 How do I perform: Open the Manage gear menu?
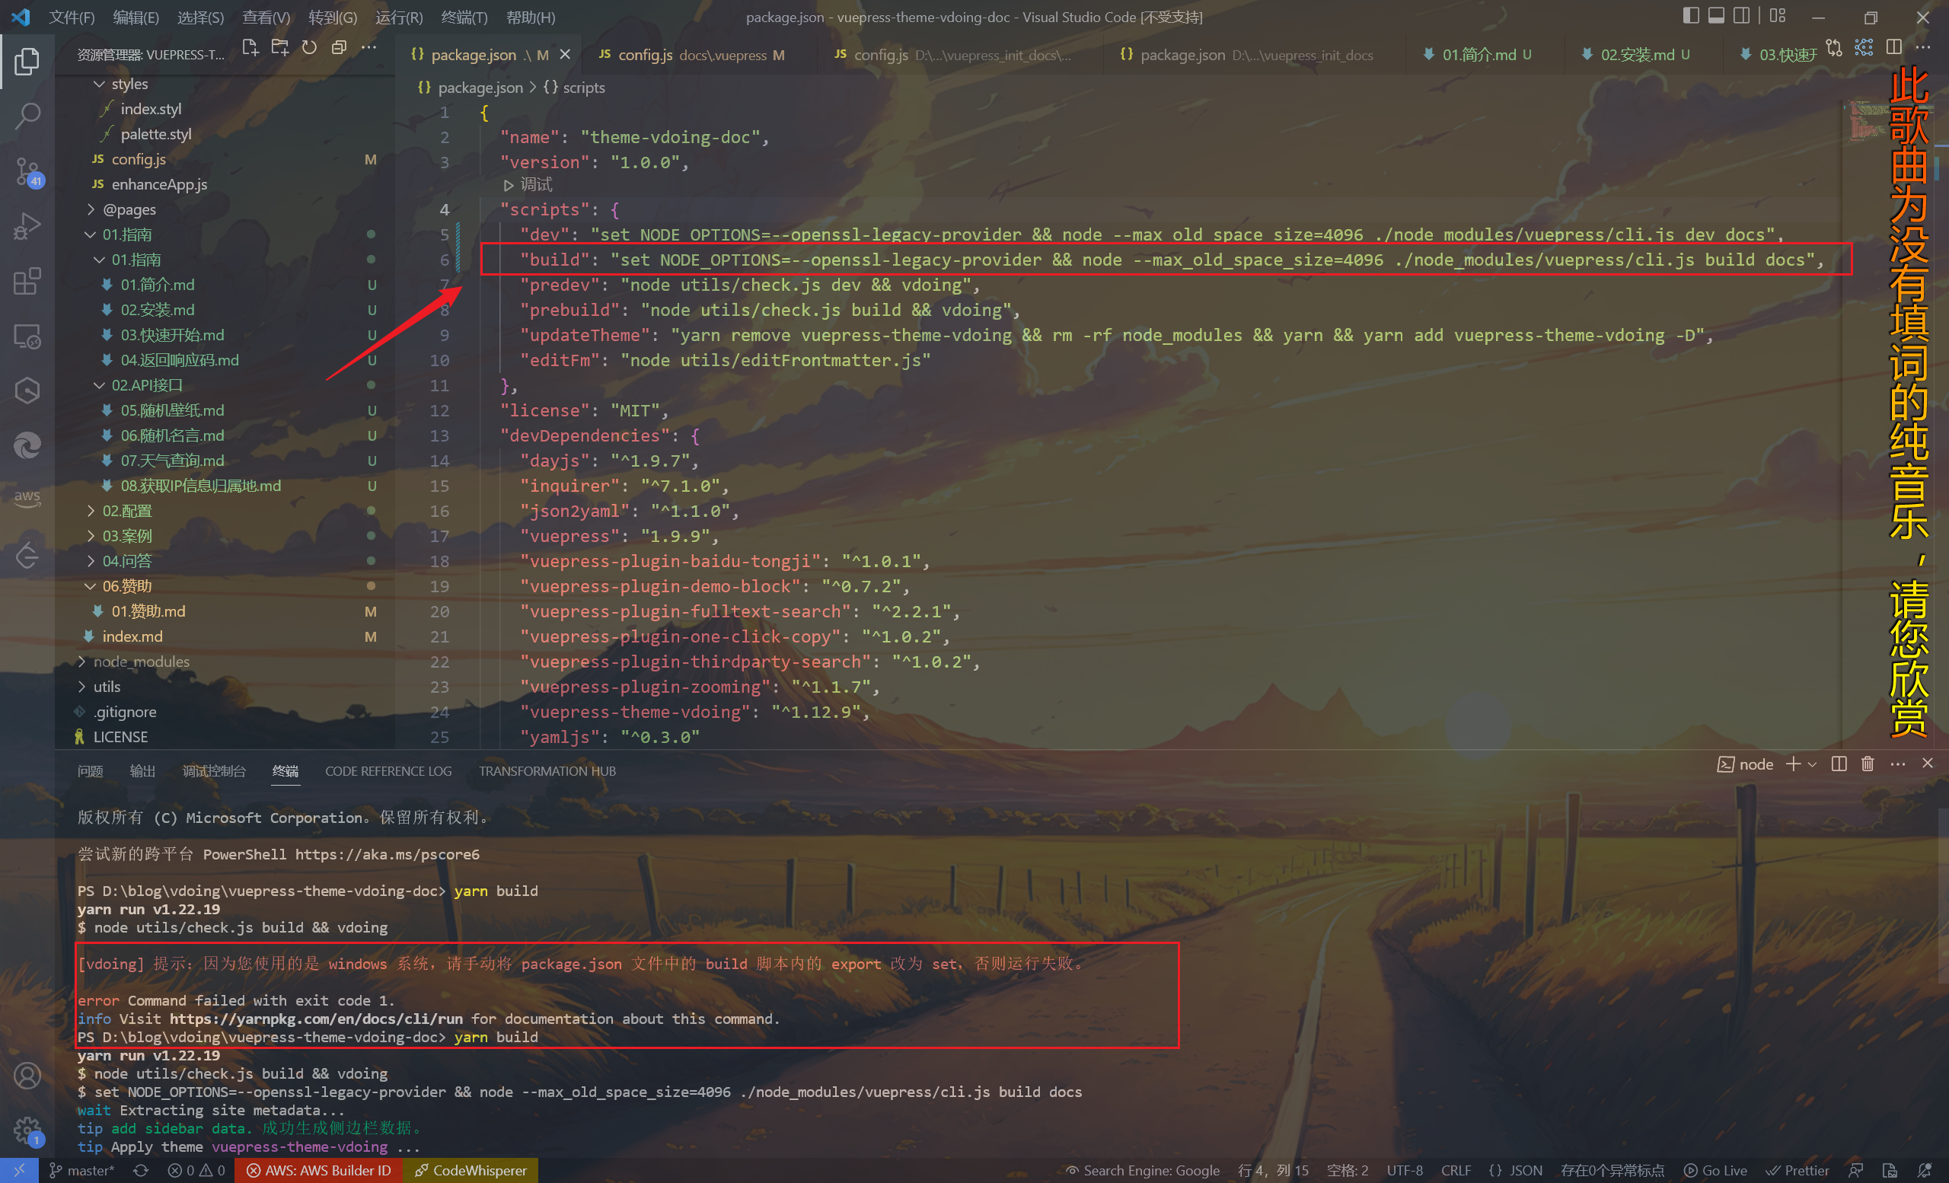tap(27, 1130)
